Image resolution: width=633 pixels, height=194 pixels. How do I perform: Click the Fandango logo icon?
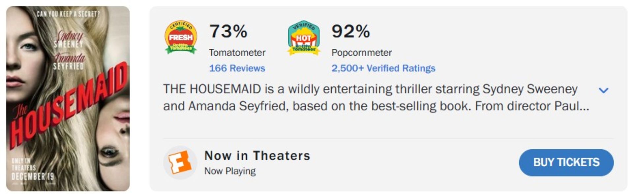[x=180, y=162]
